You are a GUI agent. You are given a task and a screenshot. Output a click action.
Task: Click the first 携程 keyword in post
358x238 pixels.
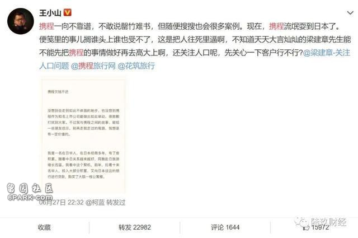tap(46, 26)
